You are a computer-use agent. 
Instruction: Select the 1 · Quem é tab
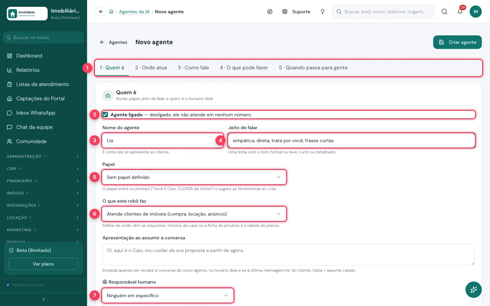(112, 68)
